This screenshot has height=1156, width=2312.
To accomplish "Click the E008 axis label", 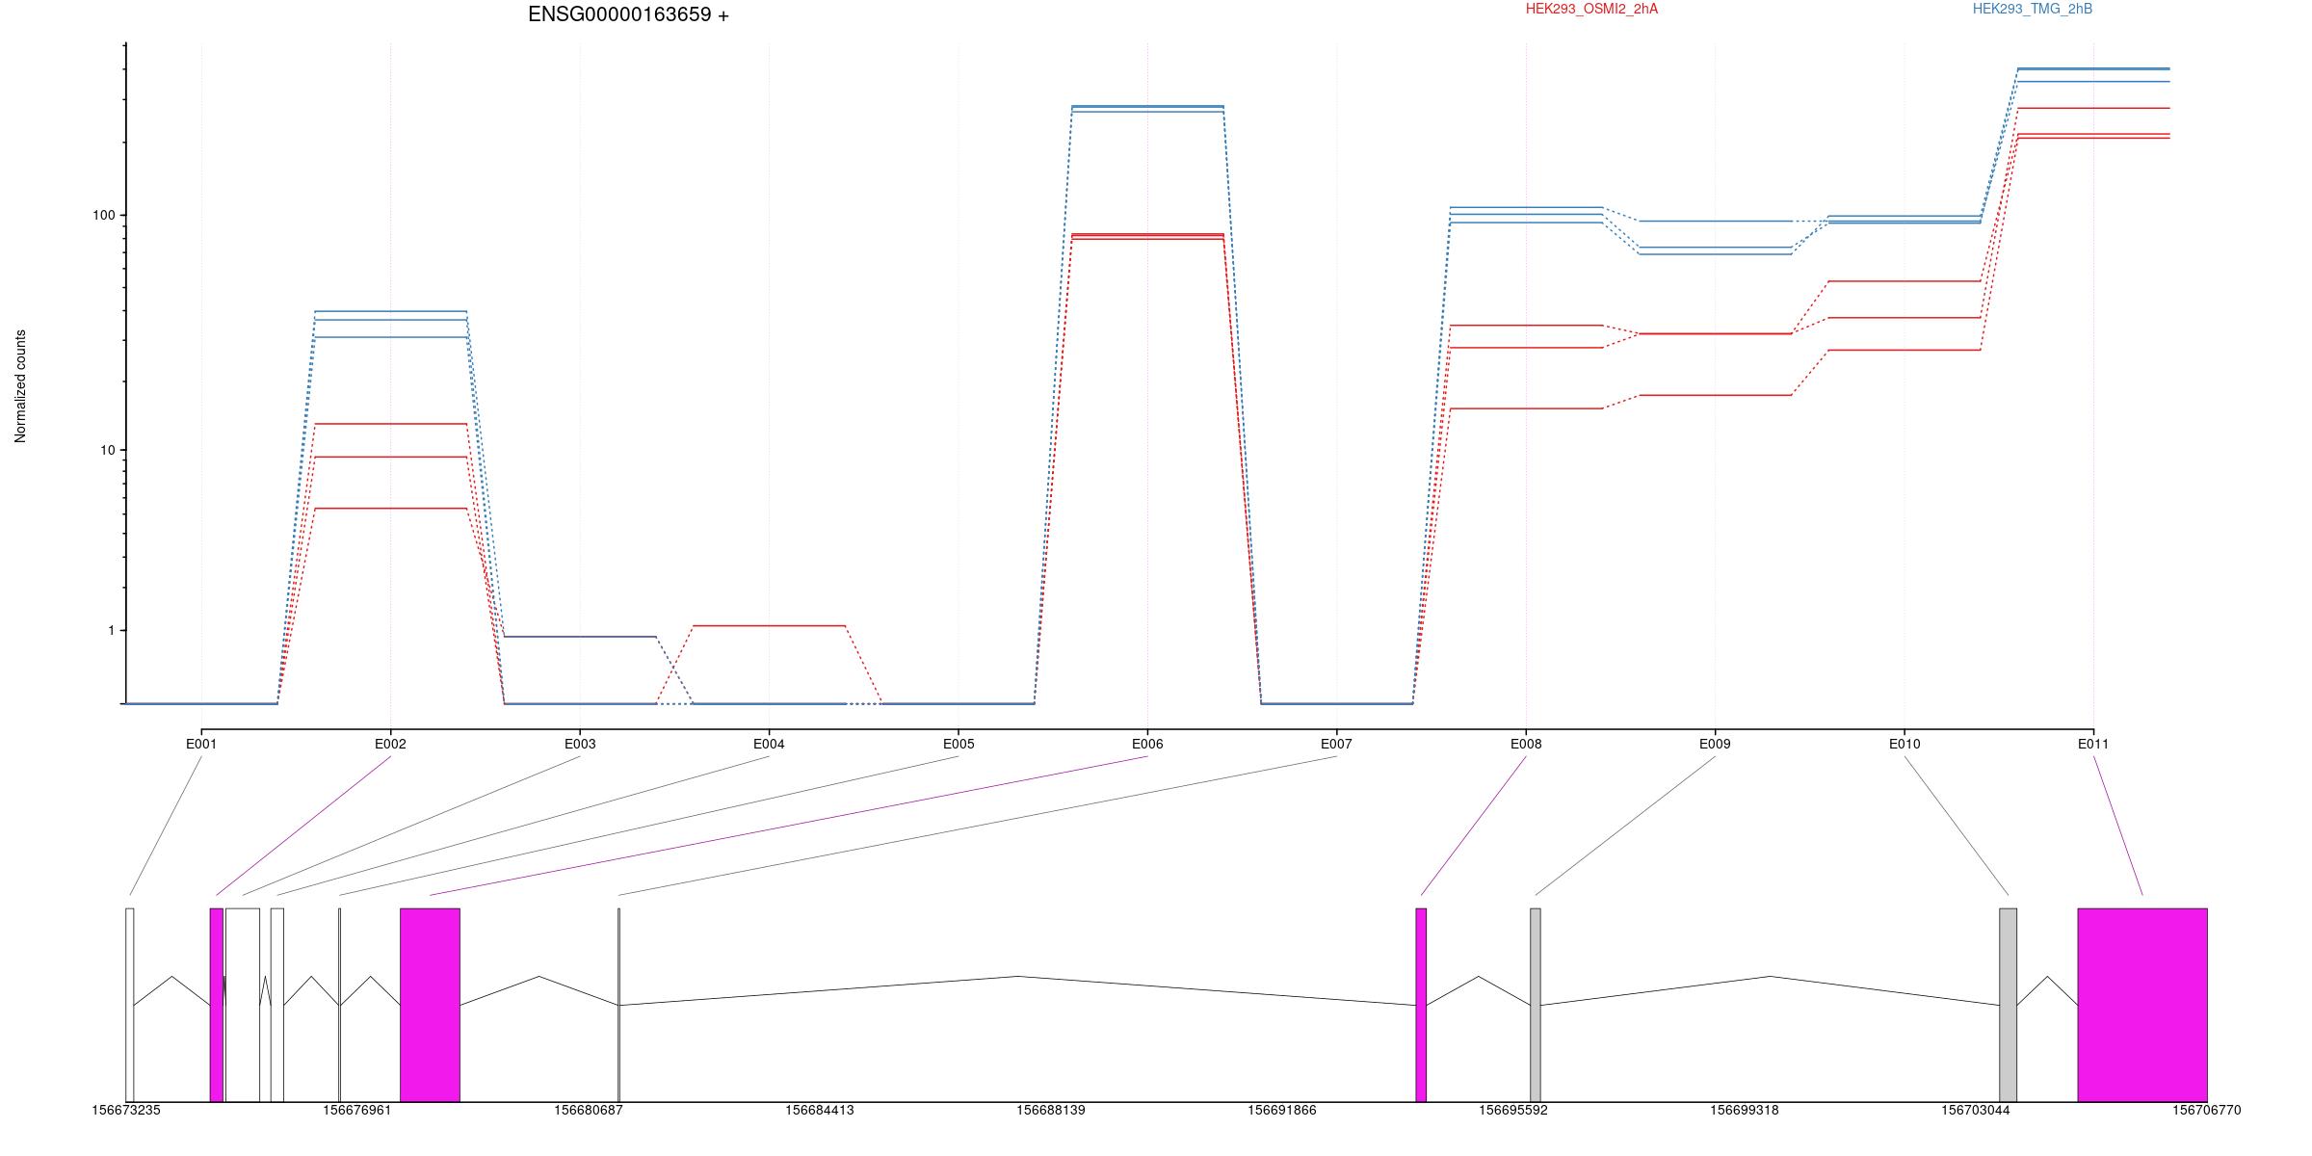I will (x=1526, y=744).
